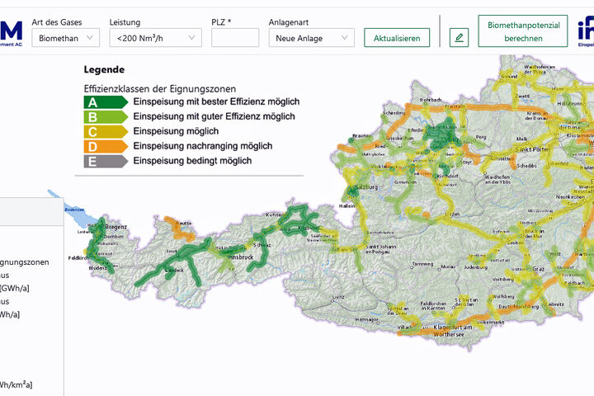Click 'Einspeisung möglich' legend text for class C
The height and width of the screenshot is (396, 594).
pos(176,131)
